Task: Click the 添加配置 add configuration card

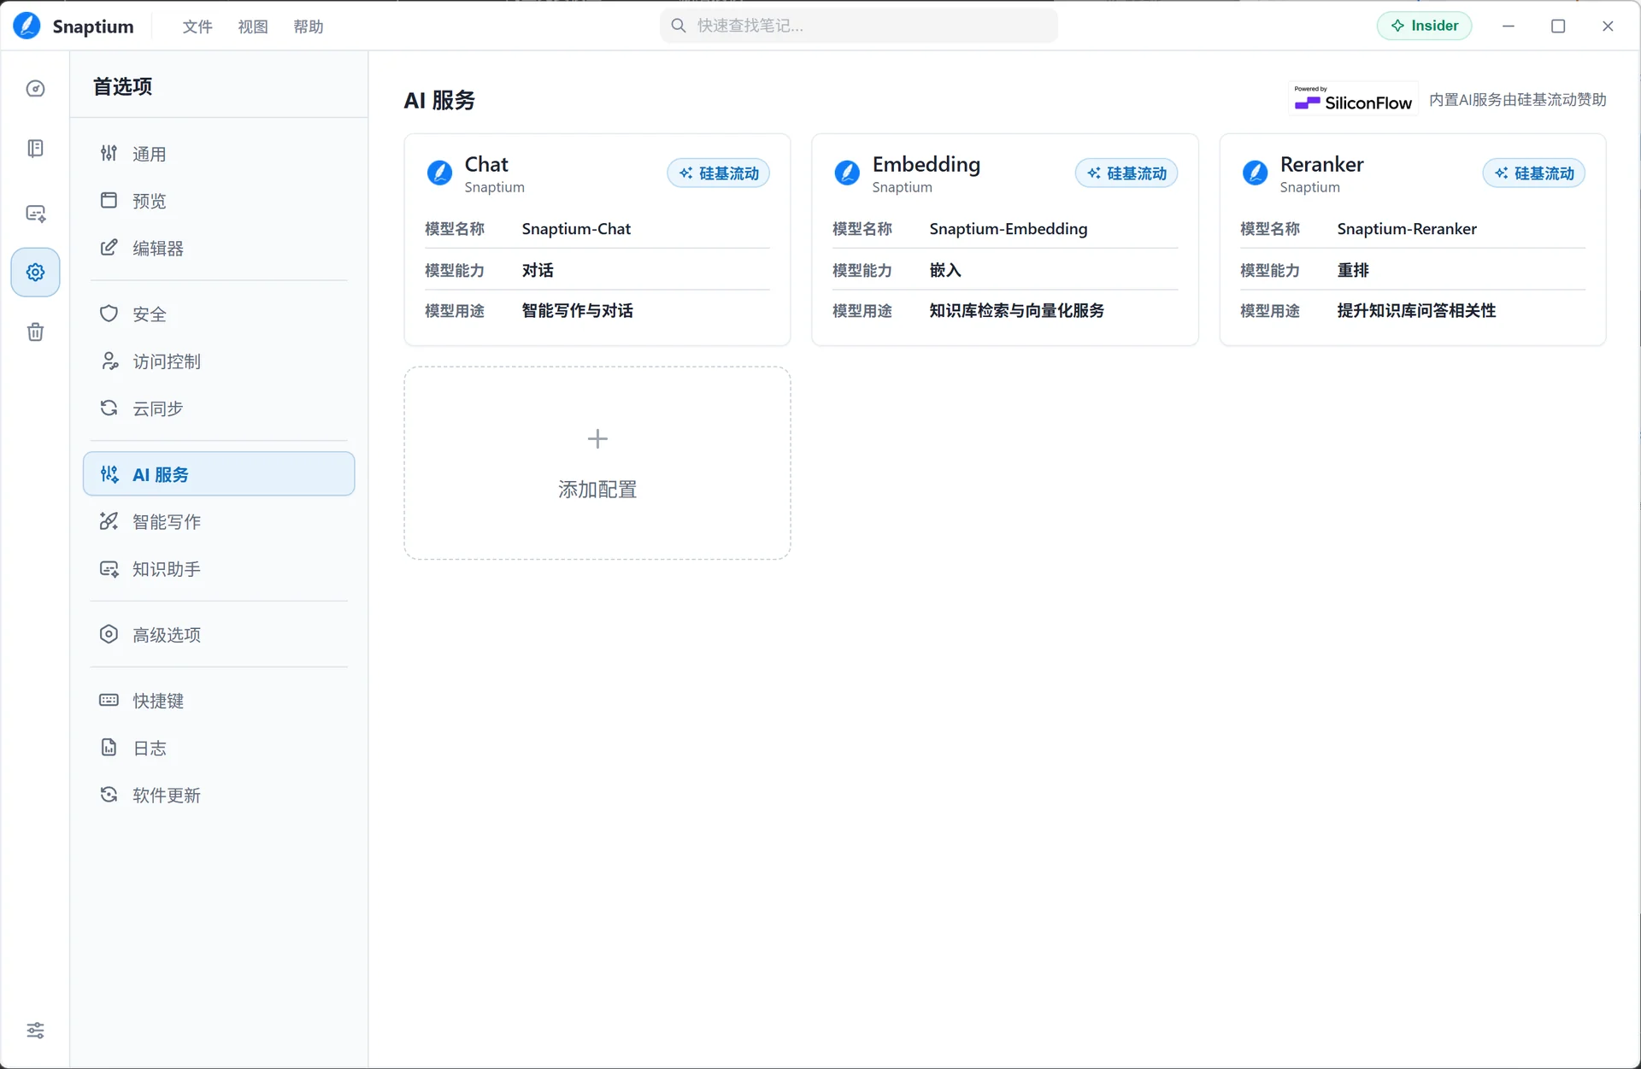Action: [x=597, y=463]
